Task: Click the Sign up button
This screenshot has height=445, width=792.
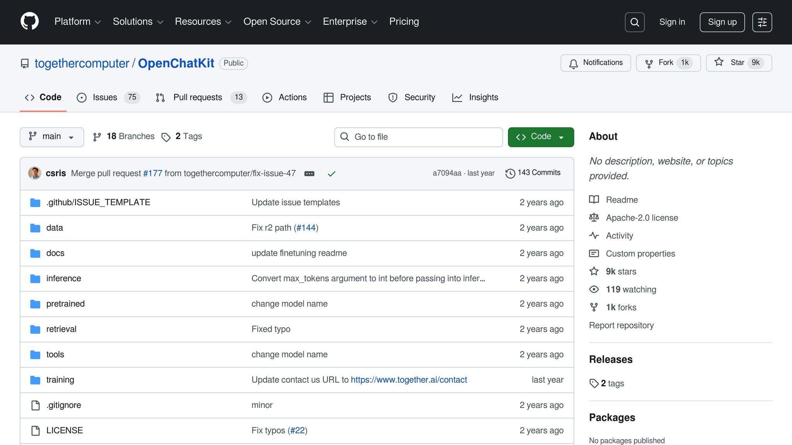Action: point(722,22)
